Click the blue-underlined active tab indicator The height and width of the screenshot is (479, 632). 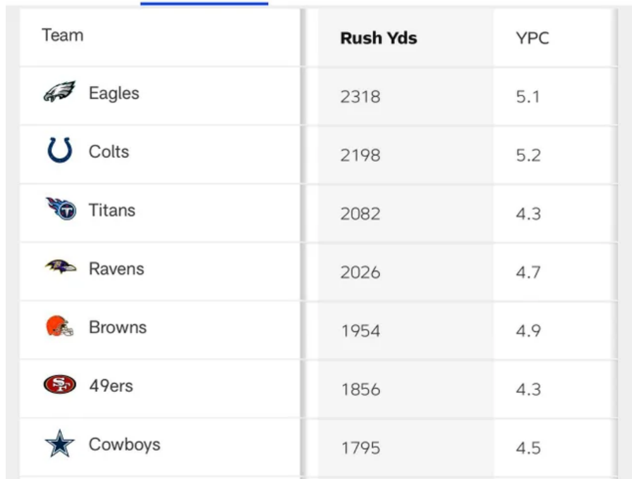point(204,3)
